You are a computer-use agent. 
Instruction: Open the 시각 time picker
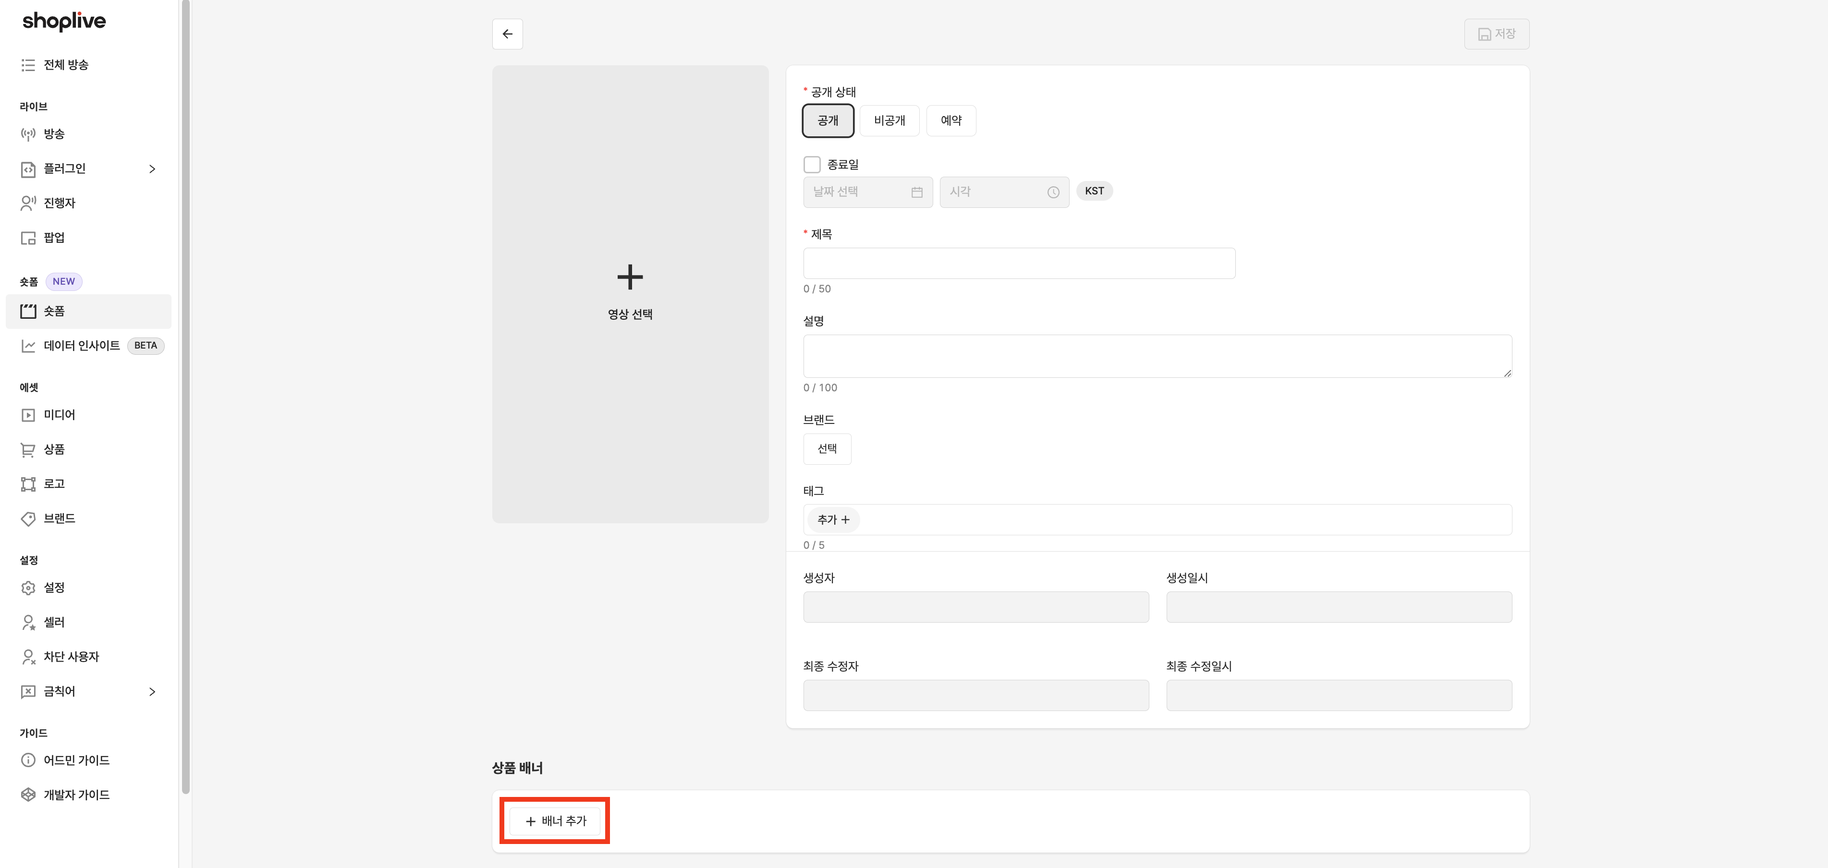click(1004, 192)
